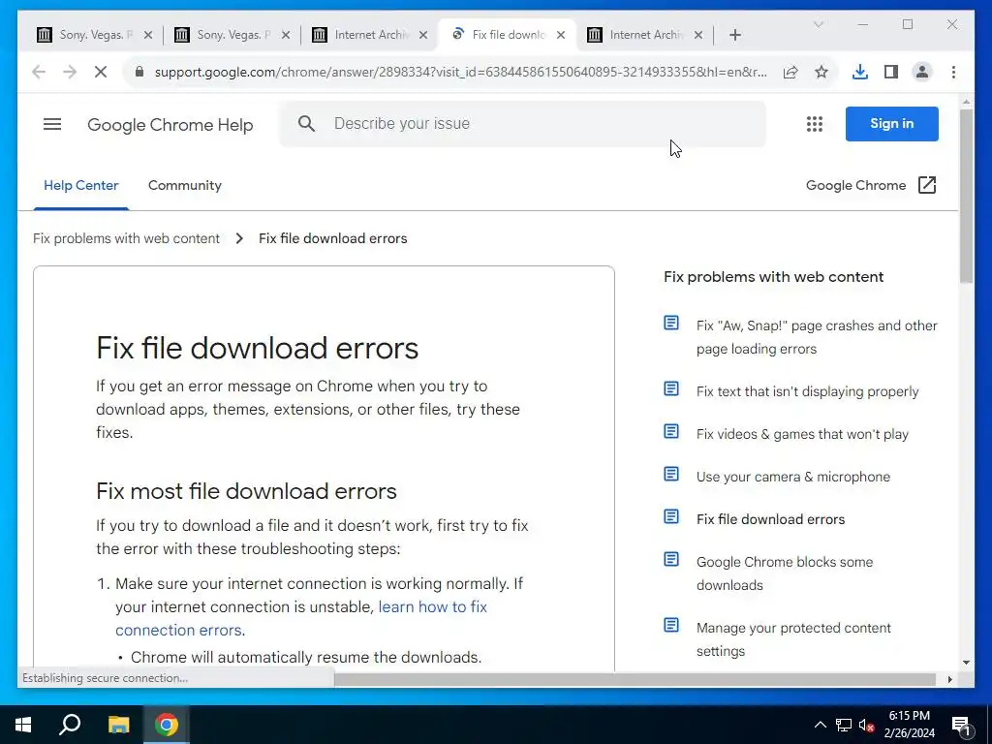Screen dimensions: 992x744
Task: Open the Google Chrome external link
Action: (x=871, y=185)
